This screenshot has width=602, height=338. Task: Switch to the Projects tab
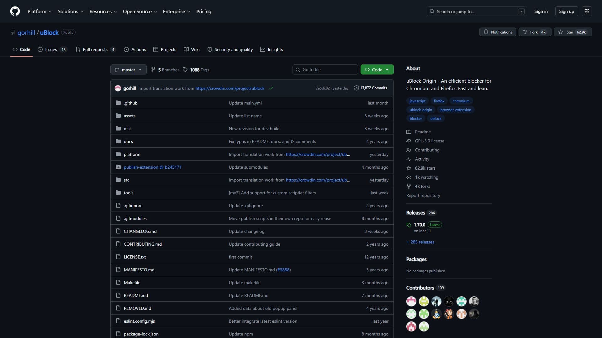click(x=165, y=49)
